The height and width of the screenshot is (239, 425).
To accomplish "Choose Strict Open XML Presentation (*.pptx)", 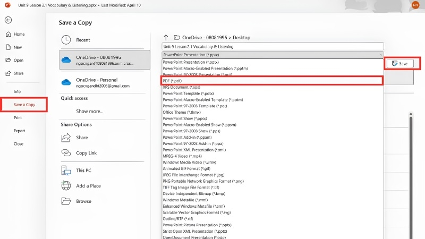I will [x=273, y=231].
